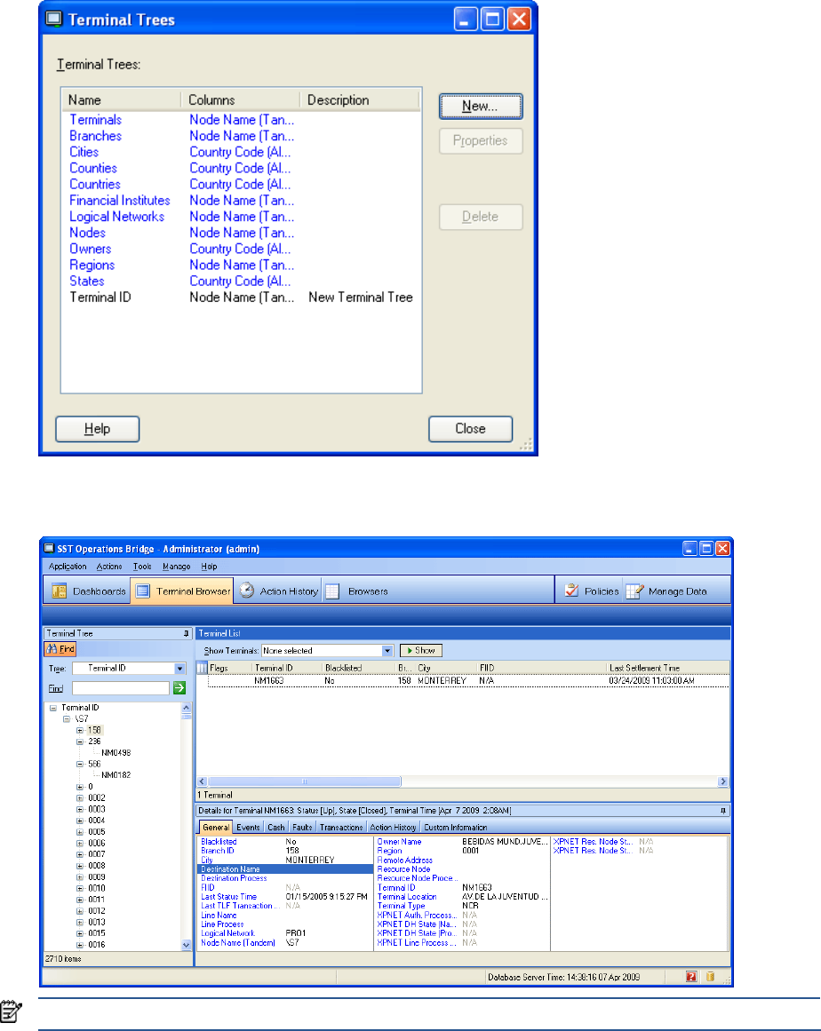Click the Terminal Trees dialog title icon
This screenshot has height=1031, width=821.
[x=53, y=19]
